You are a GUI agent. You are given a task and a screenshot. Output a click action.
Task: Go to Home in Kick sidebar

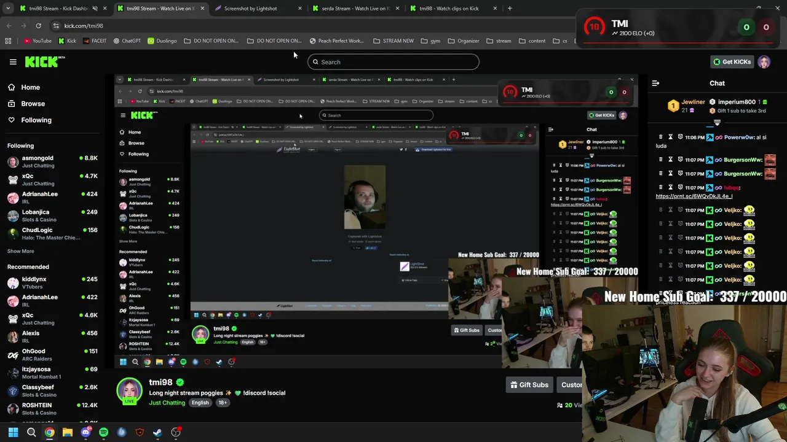point(23,87)
